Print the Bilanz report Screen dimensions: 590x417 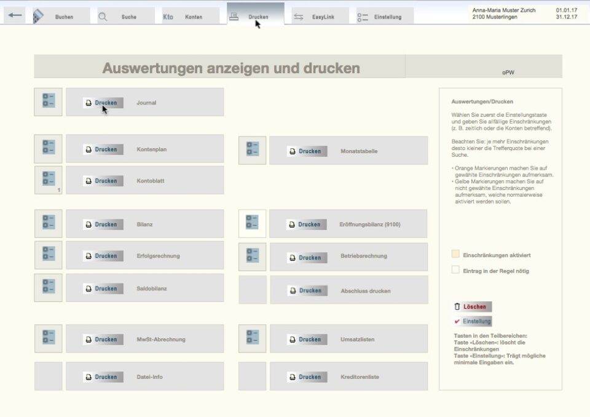(103, 224)
